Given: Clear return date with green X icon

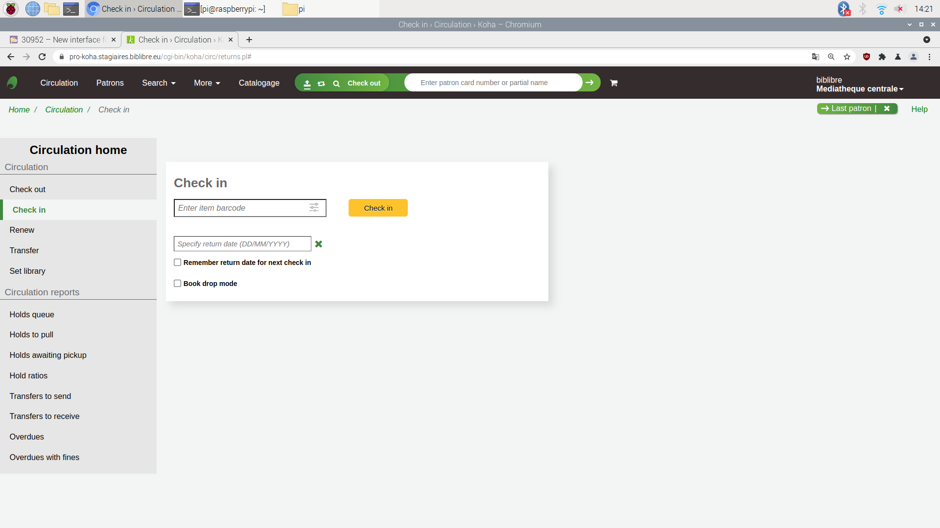Looking at the screenshot, I should click(319, 244).
